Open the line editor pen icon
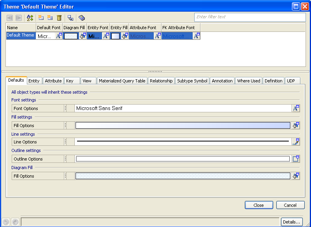Image resolution: width=311 pixels, height=227 pixels. pyautogui.click(x=296, y=142)
